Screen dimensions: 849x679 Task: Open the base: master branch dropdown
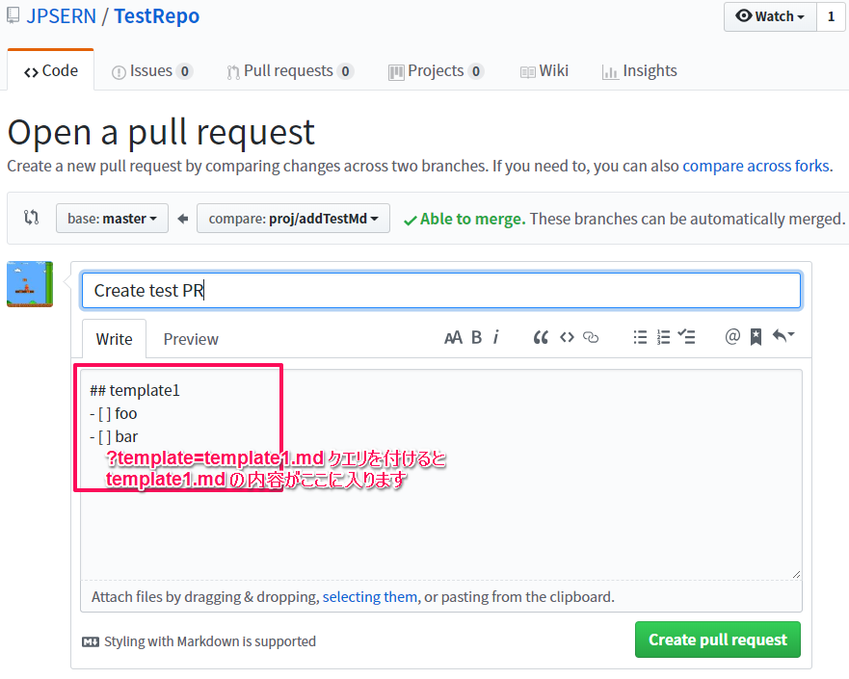(112, 218)
